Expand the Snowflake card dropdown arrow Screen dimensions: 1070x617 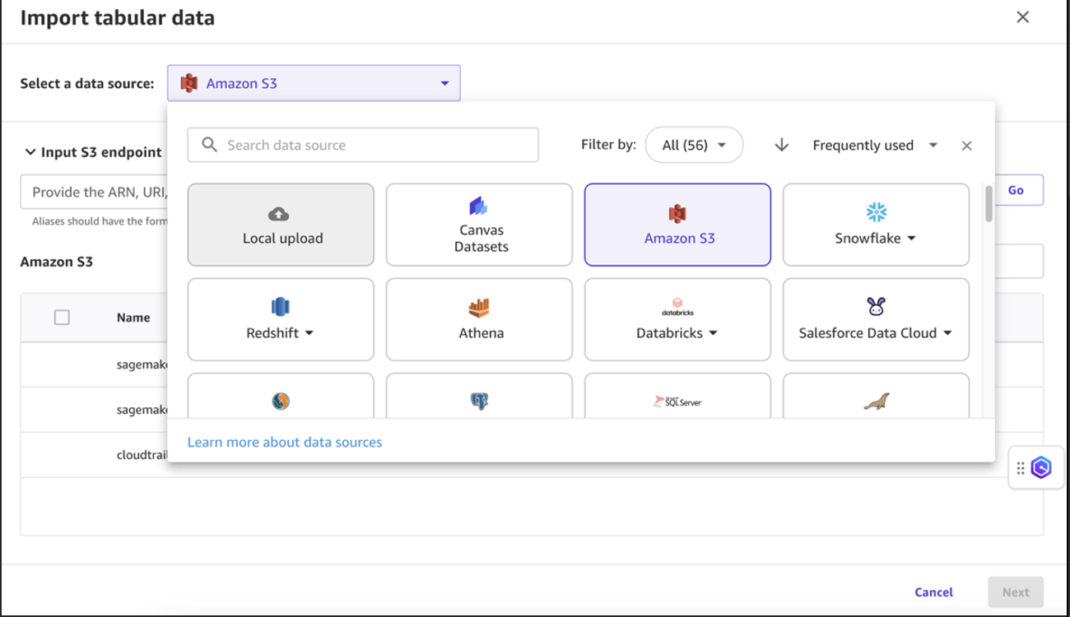click(912, 239)
